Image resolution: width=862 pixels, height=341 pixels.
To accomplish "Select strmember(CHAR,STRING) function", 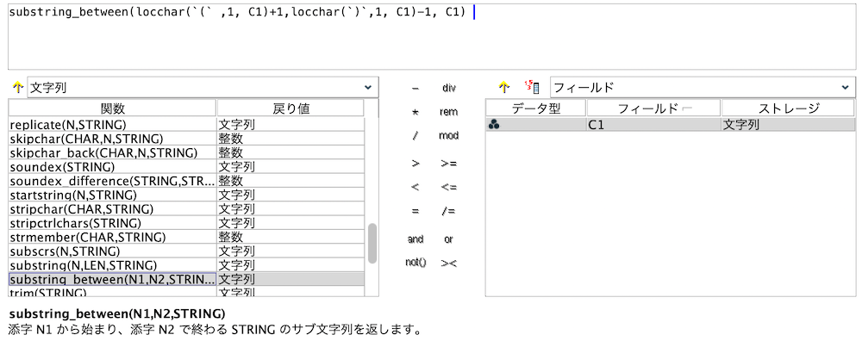I will [x=113, y=237].
